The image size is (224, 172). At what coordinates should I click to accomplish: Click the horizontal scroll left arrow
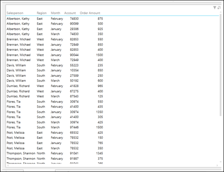8,166
